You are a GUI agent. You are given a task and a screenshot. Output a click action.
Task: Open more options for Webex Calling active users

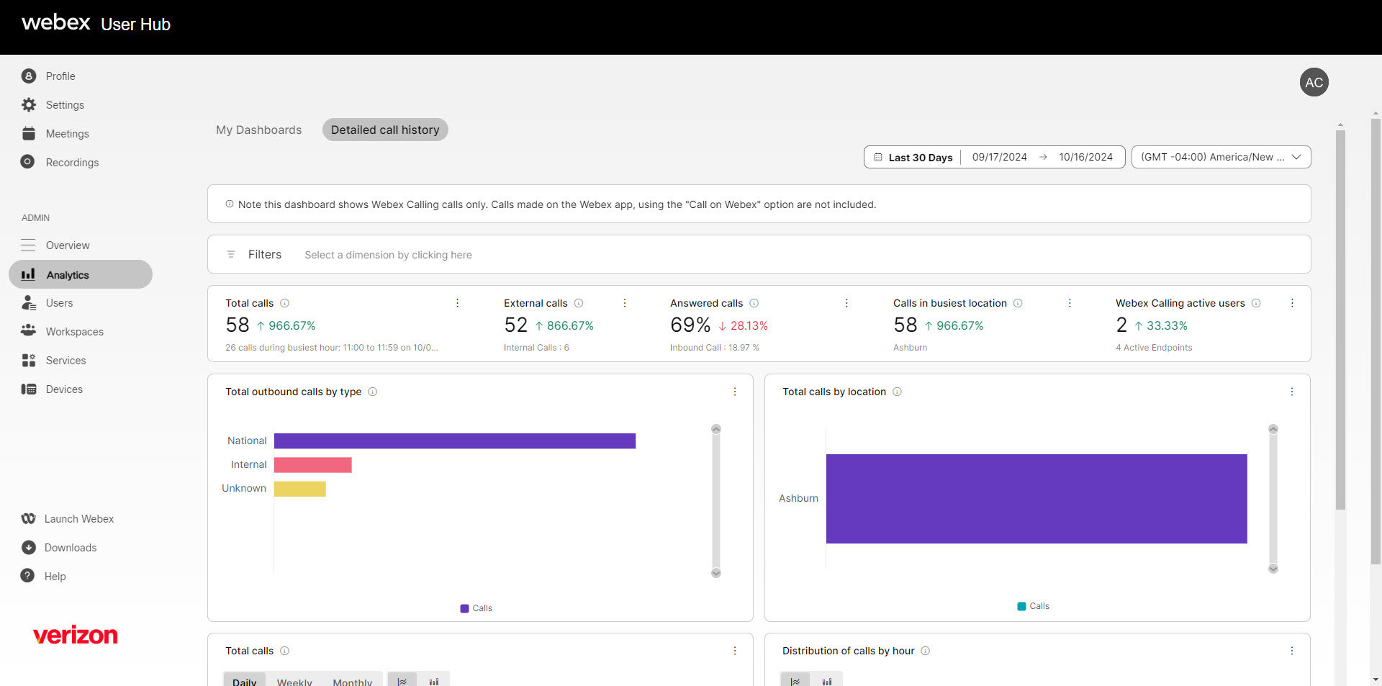pos(1292,303)
